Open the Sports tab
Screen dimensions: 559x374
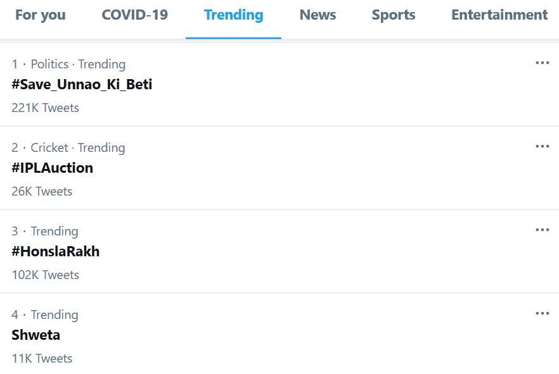coord(393,15)
